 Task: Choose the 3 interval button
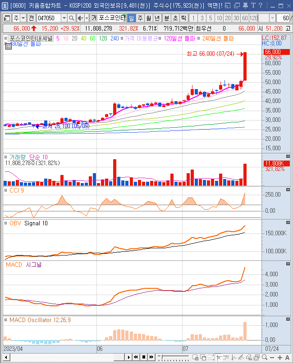click(x=202, y=18)
